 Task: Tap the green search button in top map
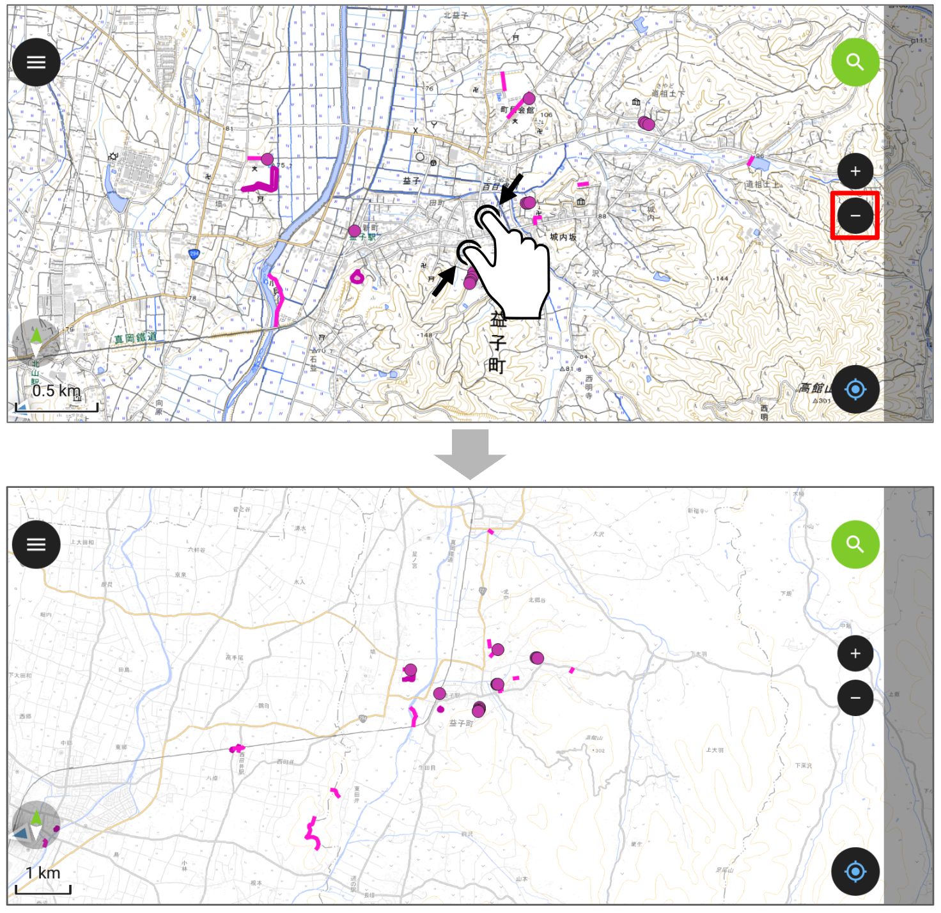(855, 62)
